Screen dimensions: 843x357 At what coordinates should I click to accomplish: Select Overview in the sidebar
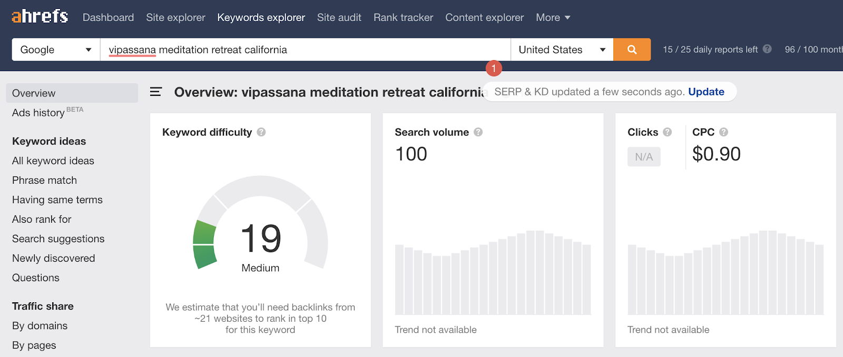(72, 93)
